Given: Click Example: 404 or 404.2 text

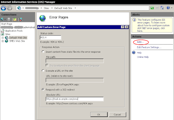Looking at the screenshot, I should (x=52, y=42).
